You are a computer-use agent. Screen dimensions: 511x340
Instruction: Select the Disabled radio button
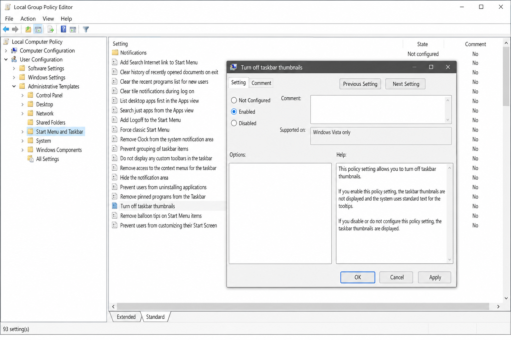click(x=234, y=123)
